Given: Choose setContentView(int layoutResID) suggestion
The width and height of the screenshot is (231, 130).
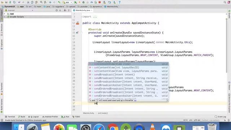Looking at the screenshot, I should coord(128,68).
